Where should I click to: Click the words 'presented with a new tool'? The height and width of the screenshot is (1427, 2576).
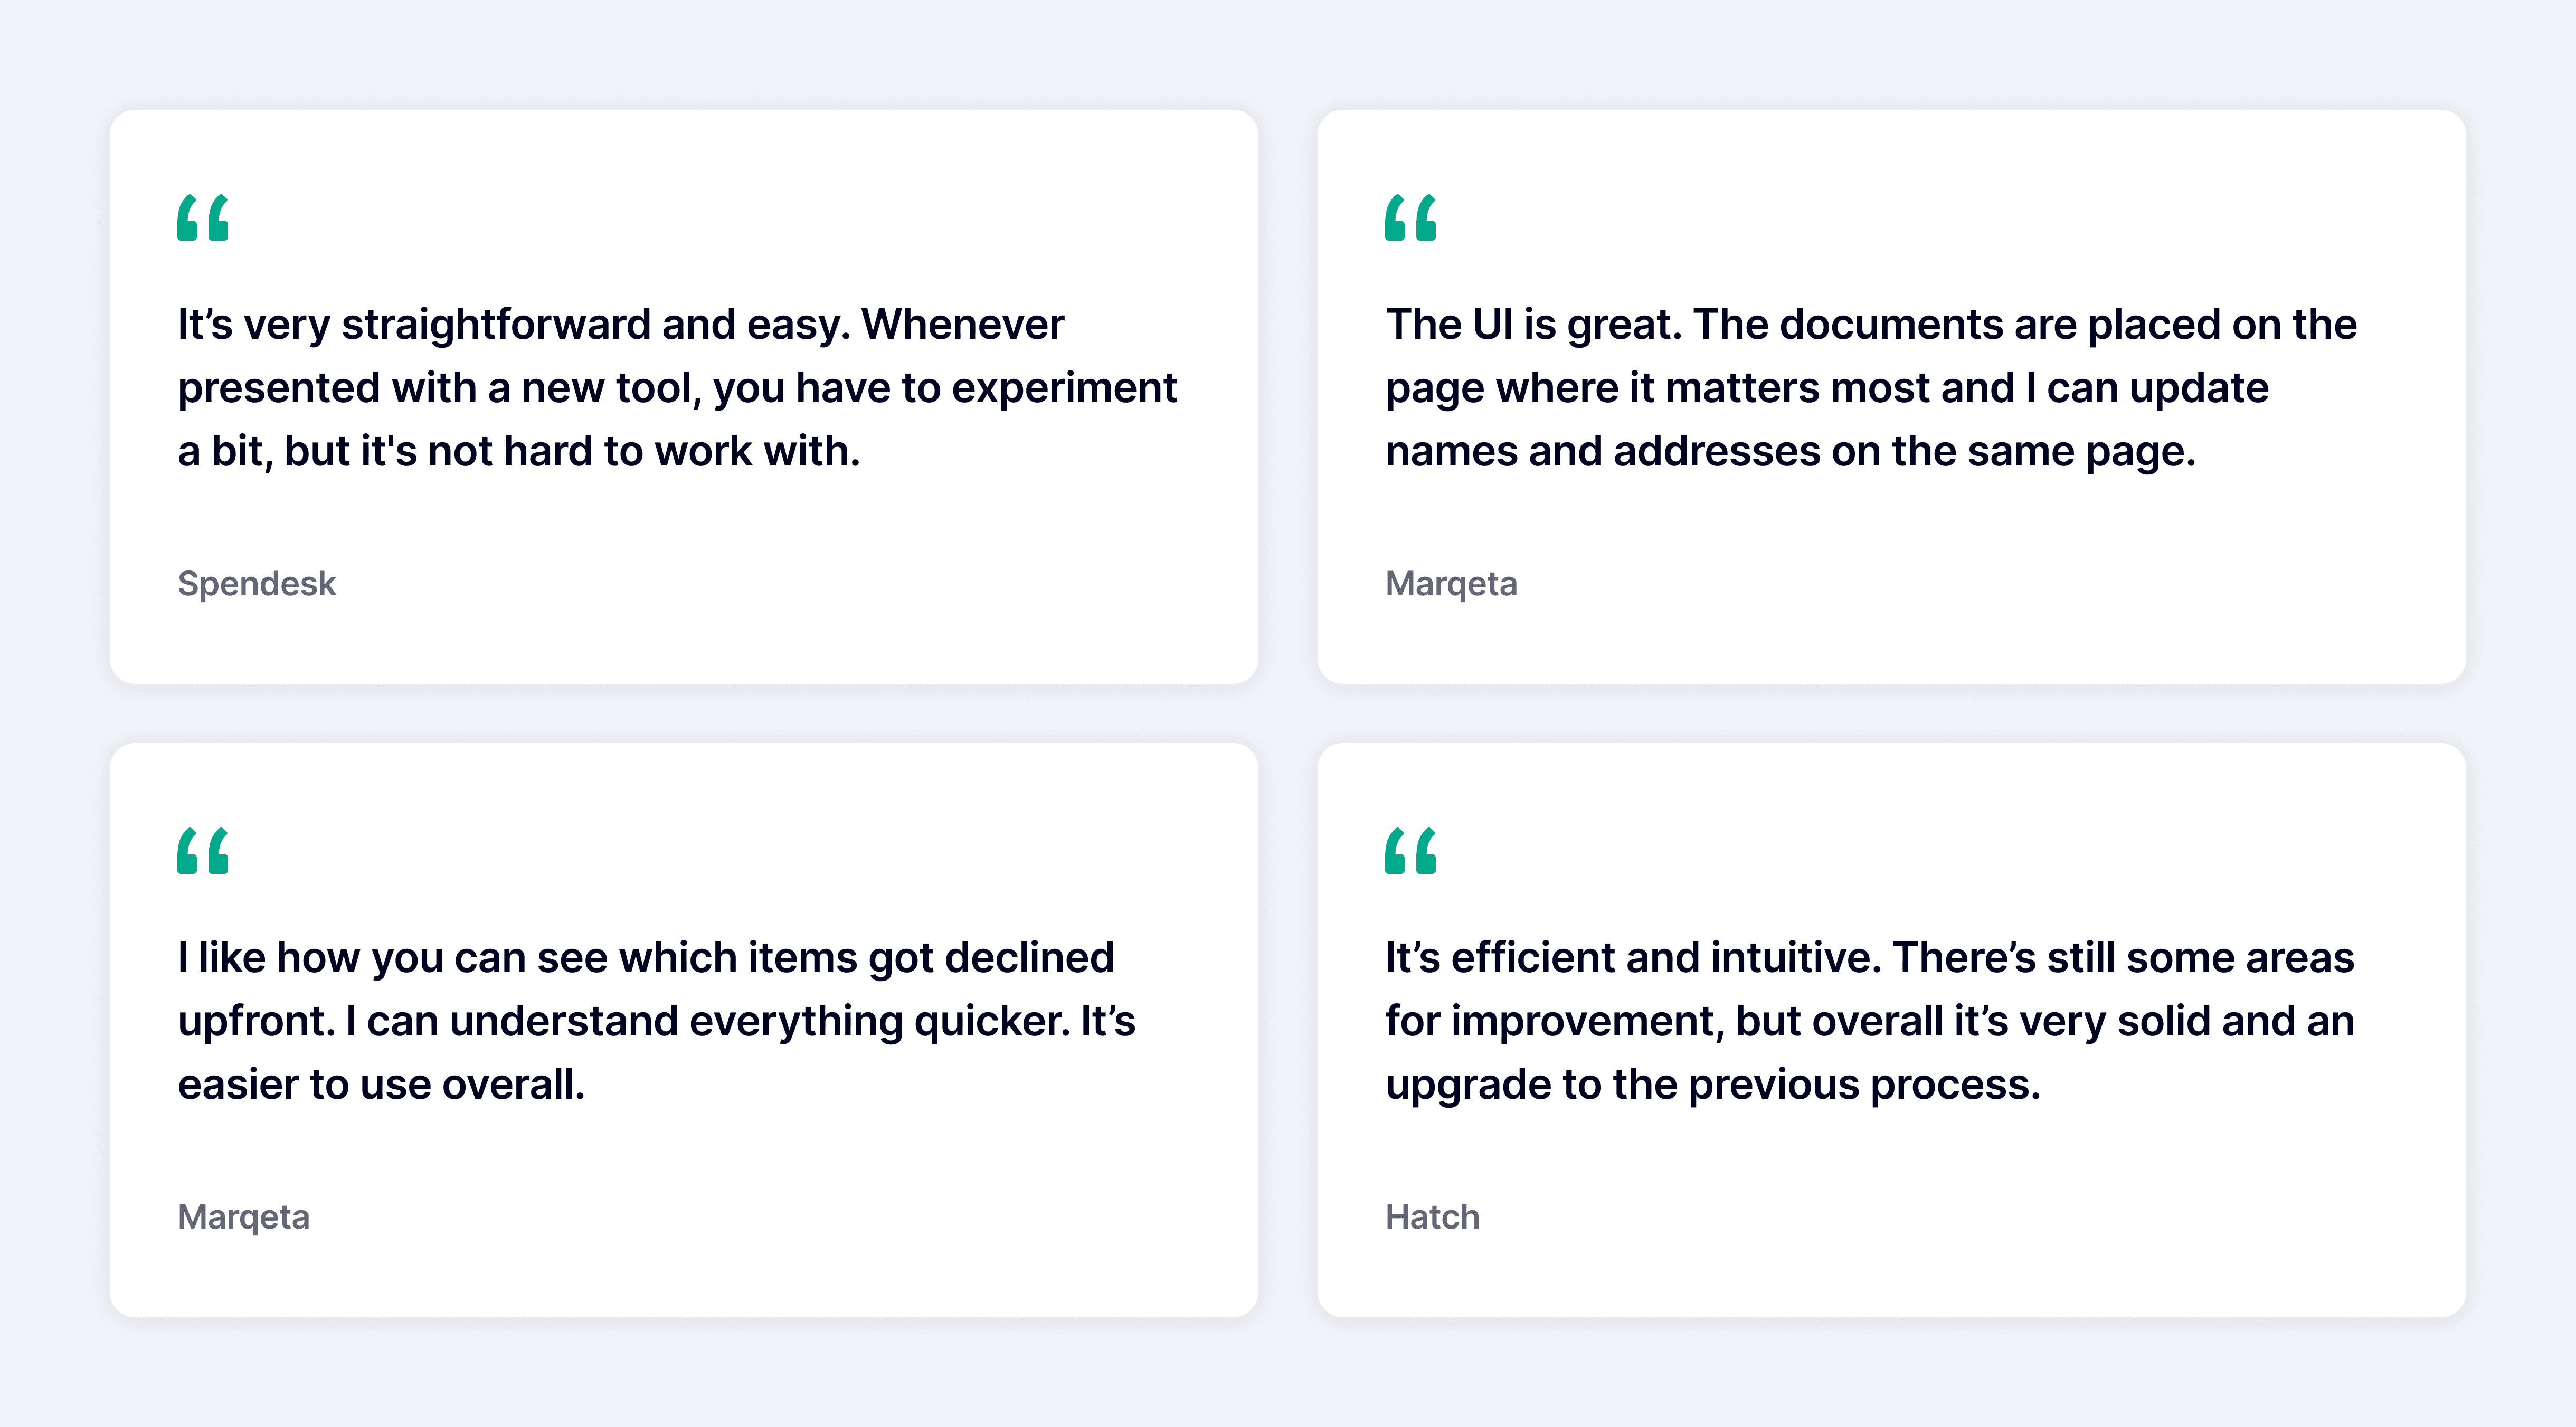click(x=439, y=389)
